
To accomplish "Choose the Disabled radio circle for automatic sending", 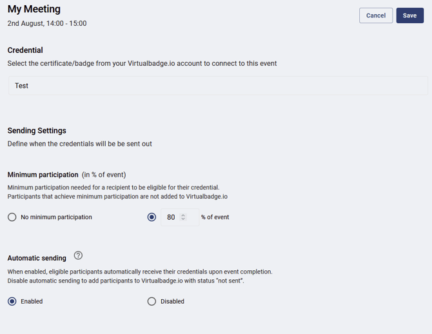I will pos(152,301).
